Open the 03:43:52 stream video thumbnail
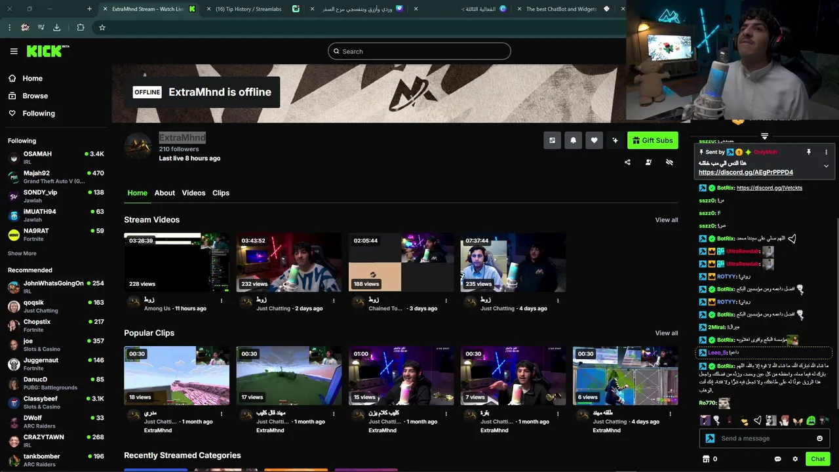 click(x=289, y=262)
